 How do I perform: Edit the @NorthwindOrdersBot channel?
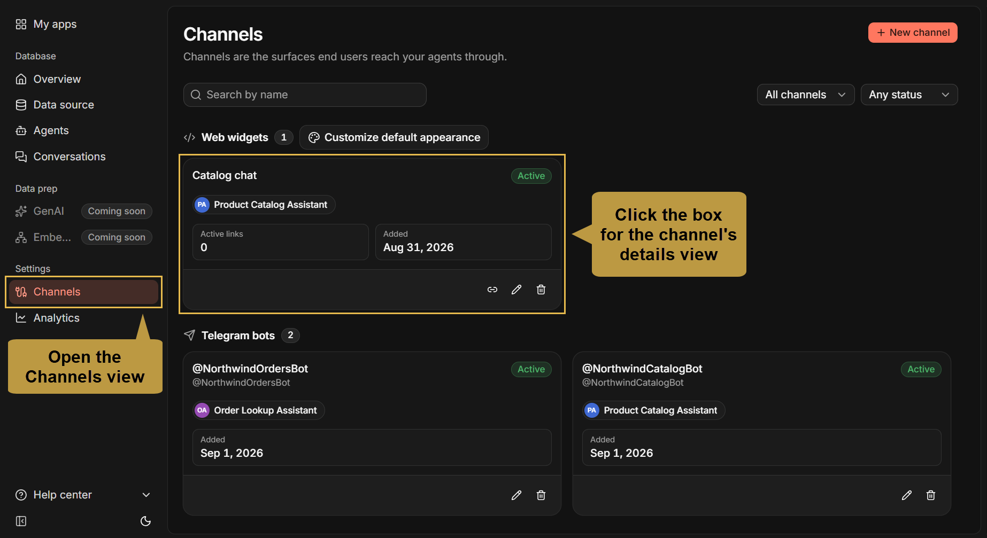tap(516, 495)
